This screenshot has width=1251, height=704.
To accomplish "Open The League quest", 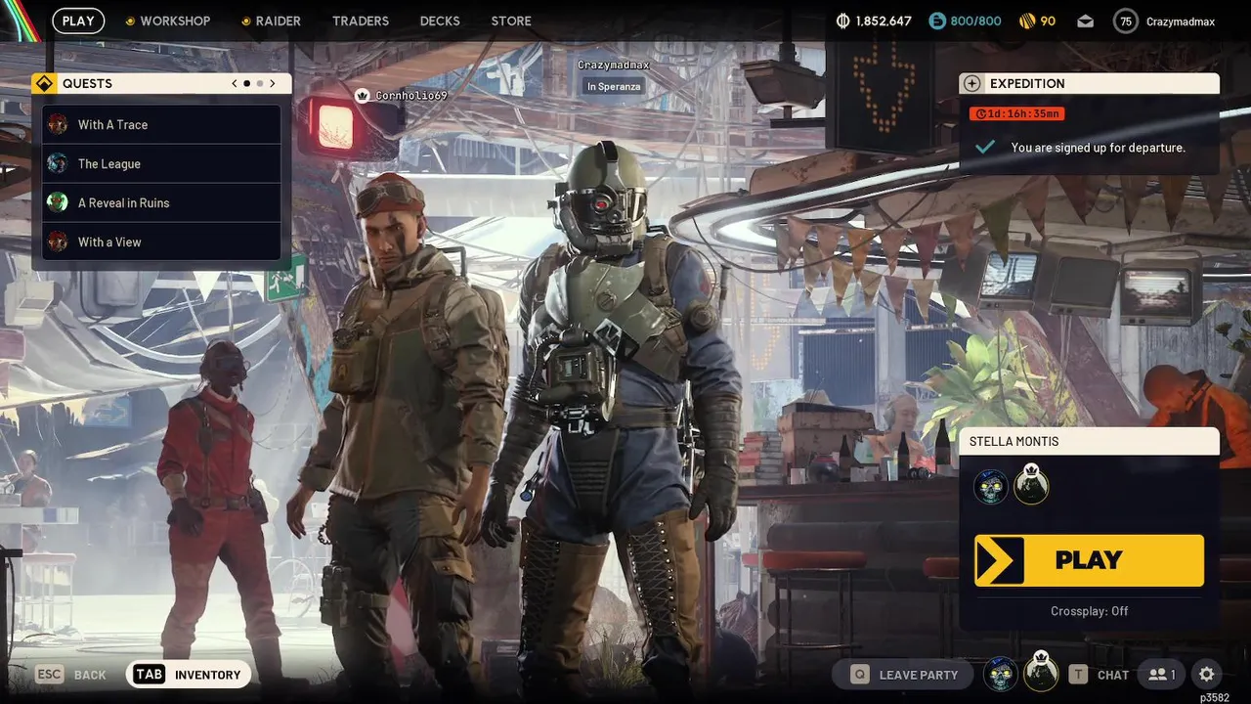I will click(161, 163).
